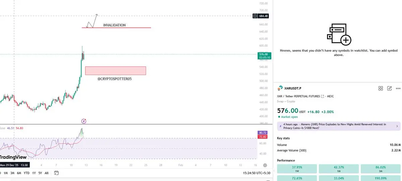Click the +3.00% change value

(x=327, y=112)
